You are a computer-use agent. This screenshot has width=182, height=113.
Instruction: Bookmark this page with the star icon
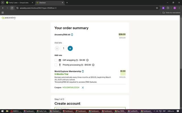[157, 8]
